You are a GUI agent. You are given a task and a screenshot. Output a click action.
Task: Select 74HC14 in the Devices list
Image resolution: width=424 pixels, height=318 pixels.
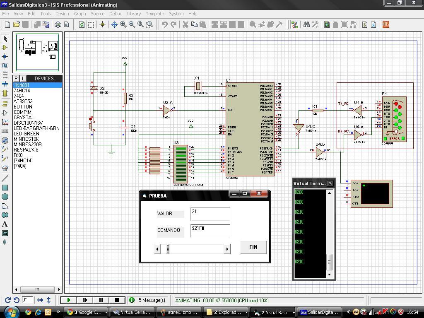click(x=25, y=90)
